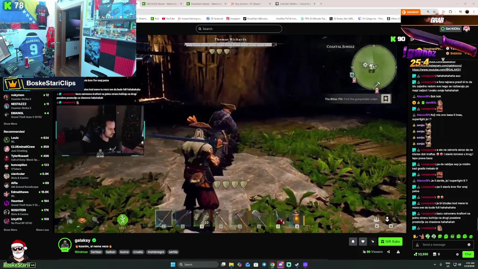Toggle stream notification bell
Image resolution: width=478 pixels, height=269 pixels.
(x=353, y=242)
